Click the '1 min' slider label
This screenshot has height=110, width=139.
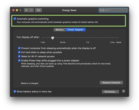tap(43, 42)
